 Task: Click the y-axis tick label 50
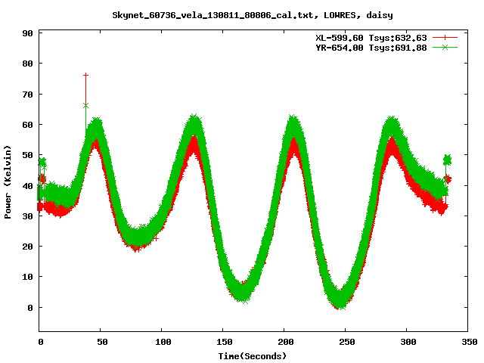[x=27, y=155]
